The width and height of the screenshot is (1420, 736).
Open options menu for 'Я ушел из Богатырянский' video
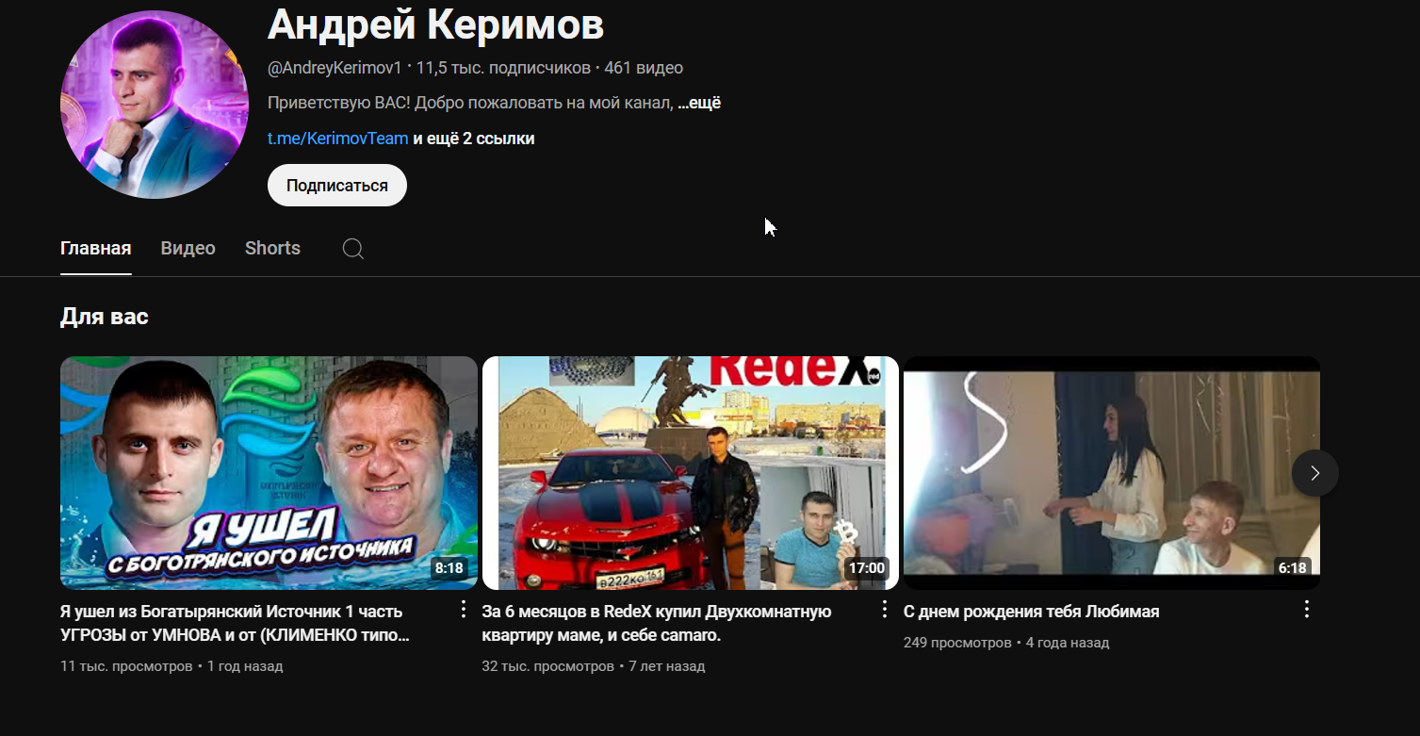(x=462, y=610)
